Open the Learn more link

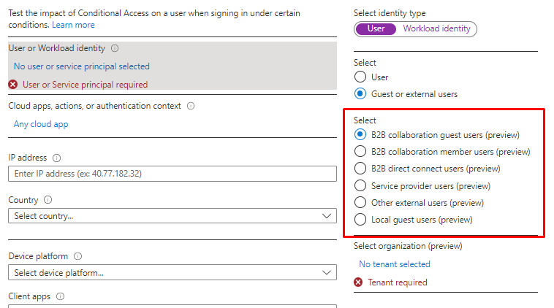click(73, 25)
